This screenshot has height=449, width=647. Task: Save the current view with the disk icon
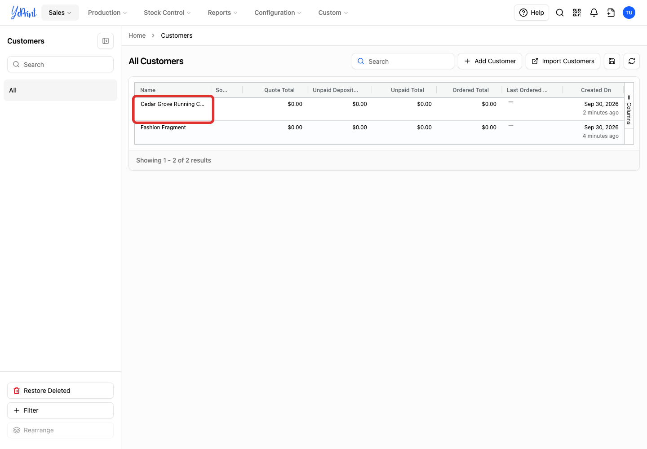tap(612, 61)
